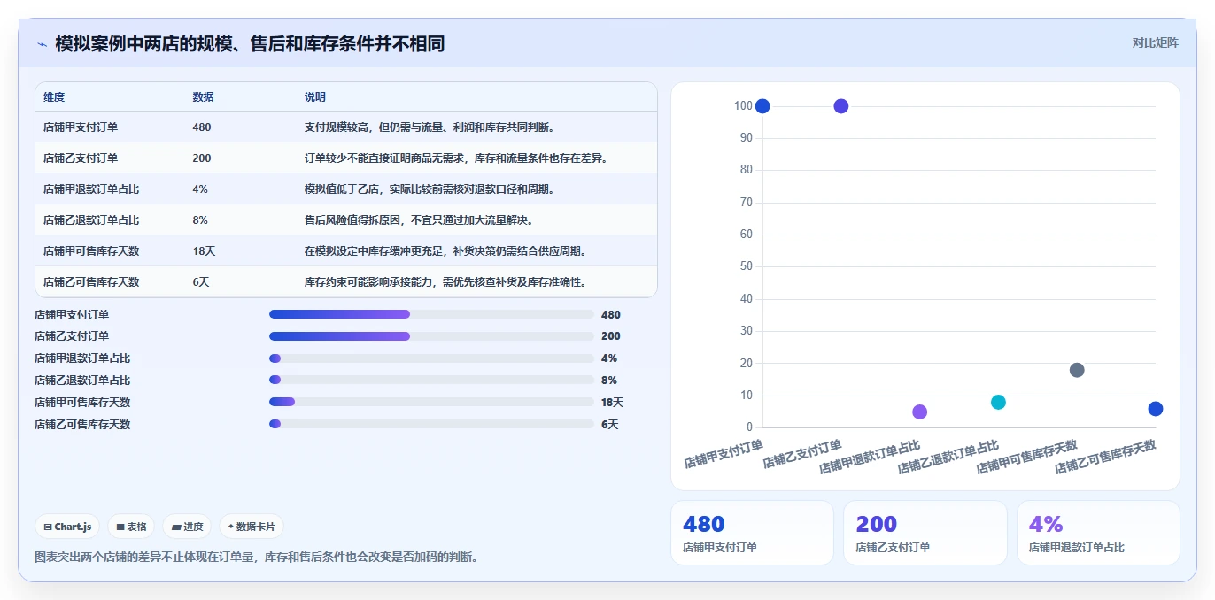Select the 说明 column header in the table
The height and width of the screenshot is (600, 1215).
[x=315, y=97]
